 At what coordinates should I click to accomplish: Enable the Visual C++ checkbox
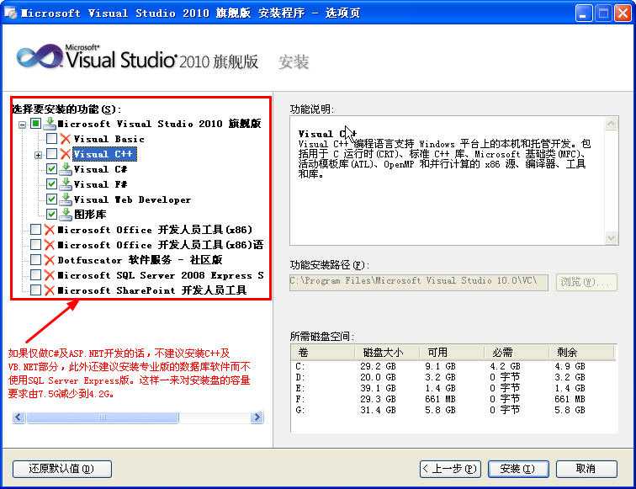(51, 154)
